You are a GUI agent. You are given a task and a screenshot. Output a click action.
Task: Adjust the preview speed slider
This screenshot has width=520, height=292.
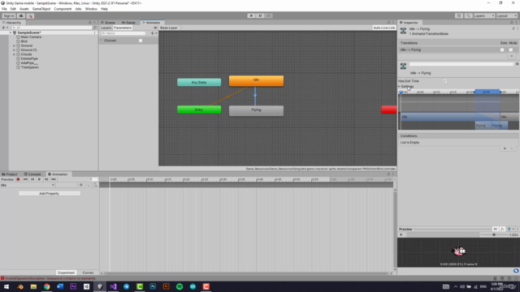(x=494, y=234)
